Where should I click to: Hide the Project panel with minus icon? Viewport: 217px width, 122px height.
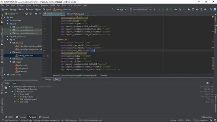(40, 14)
